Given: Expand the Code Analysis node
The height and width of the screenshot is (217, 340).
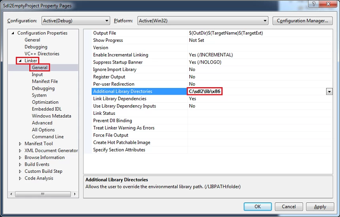Looking at the screenshot, I should click(20, 178).
